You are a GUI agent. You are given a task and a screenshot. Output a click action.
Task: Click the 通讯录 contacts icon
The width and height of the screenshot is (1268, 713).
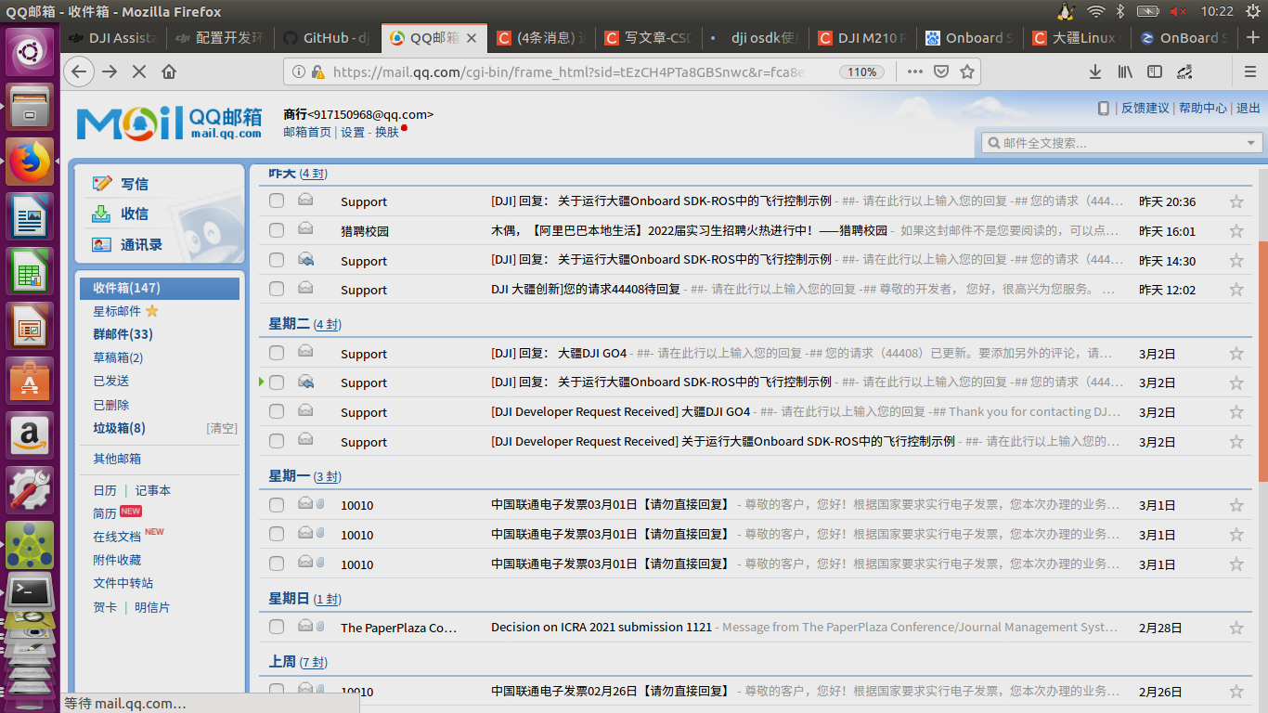pos(102,244)
